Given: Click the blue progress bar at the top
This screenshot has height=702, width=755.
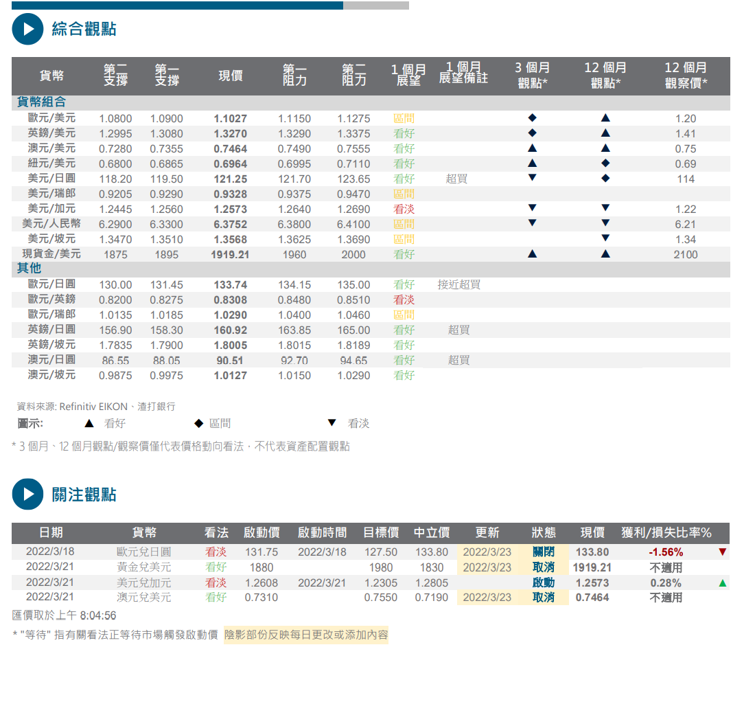Looking at the screenshot, I should [177, 5].
